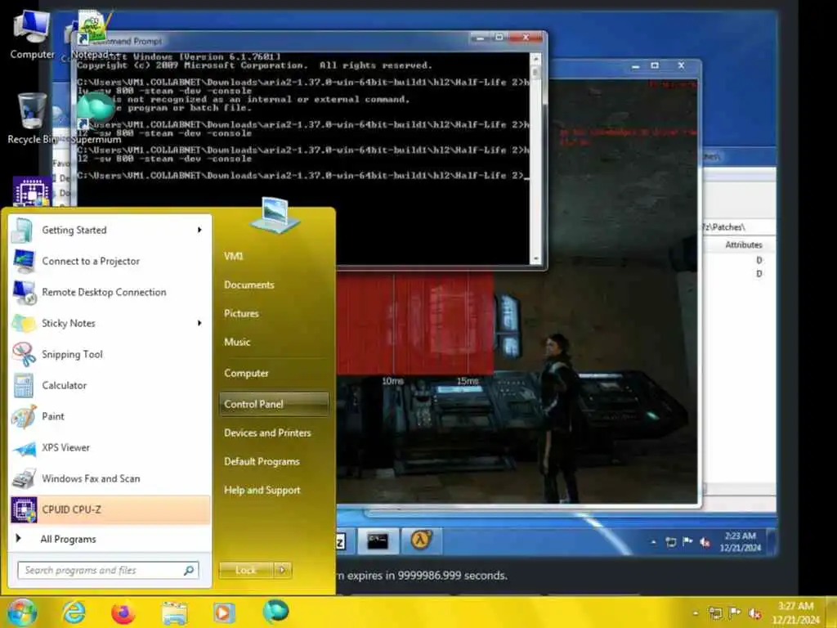
Task: Open Help and Support
Action: 262,491
